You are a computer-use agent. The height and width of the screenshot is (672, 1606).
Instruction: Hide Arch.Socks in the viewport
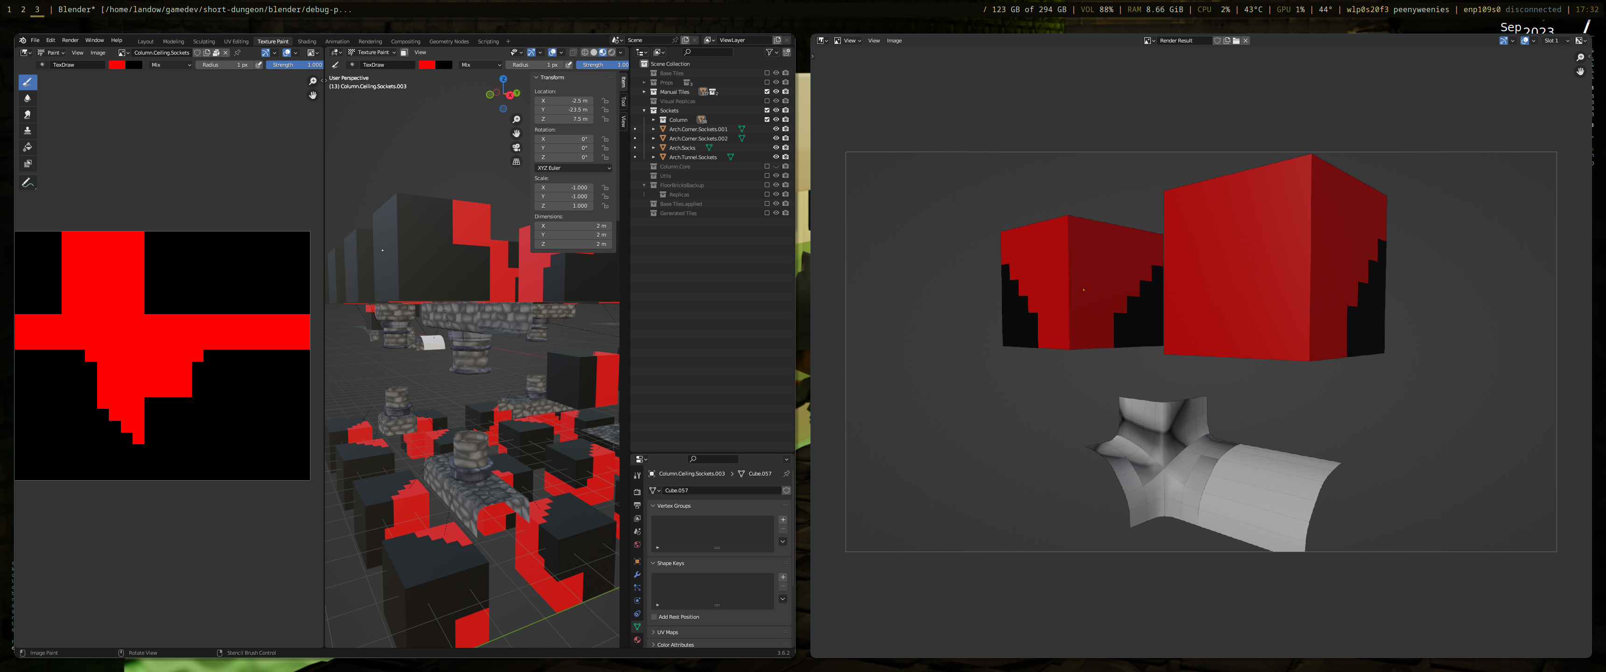coord(776,148)
